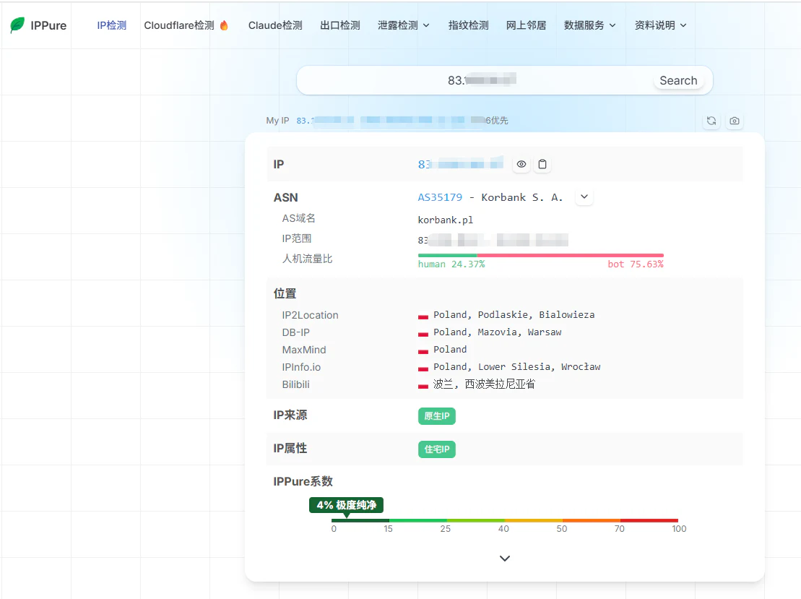Open the 出口检测 menu item
The image size is (801, 599).
click(x=340, y=25)
